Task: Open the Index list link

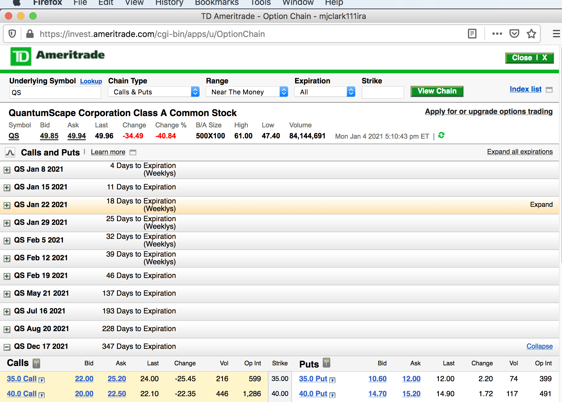Action: pos(525,89)
